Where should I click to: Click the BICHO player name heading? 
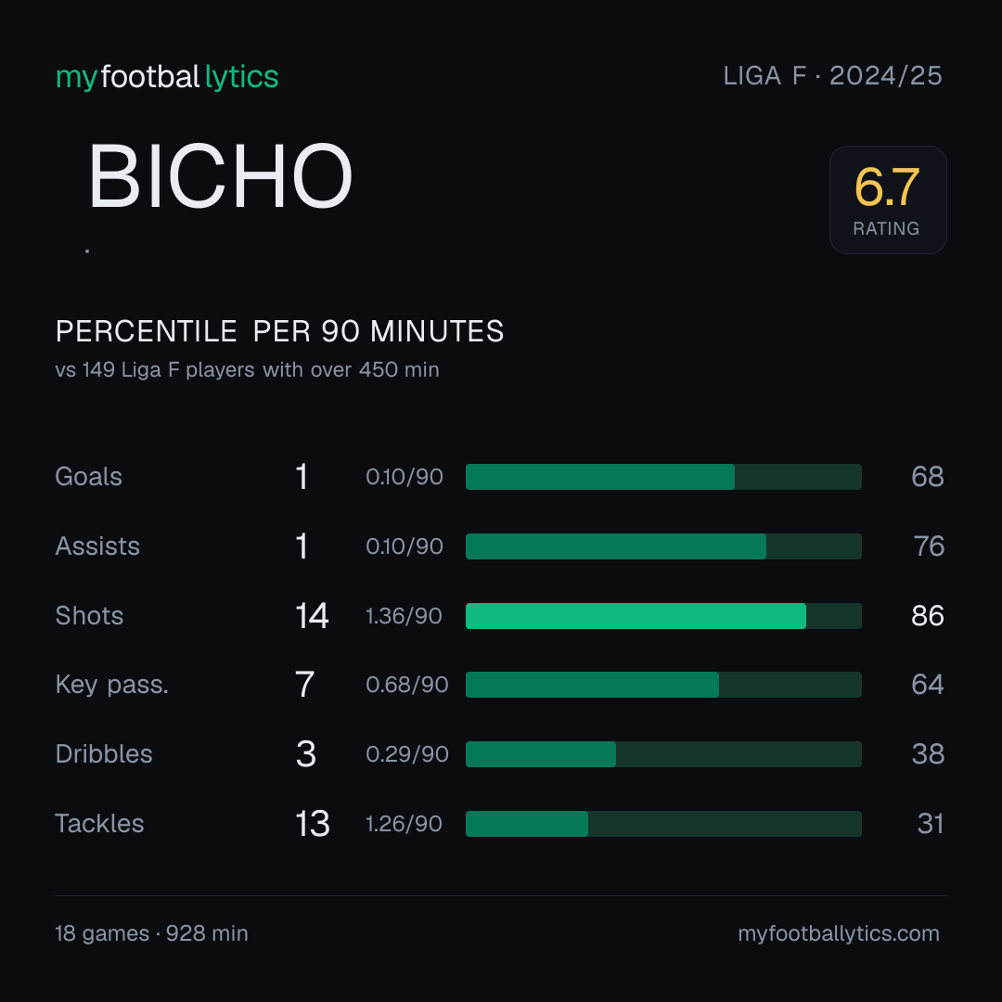220,176
